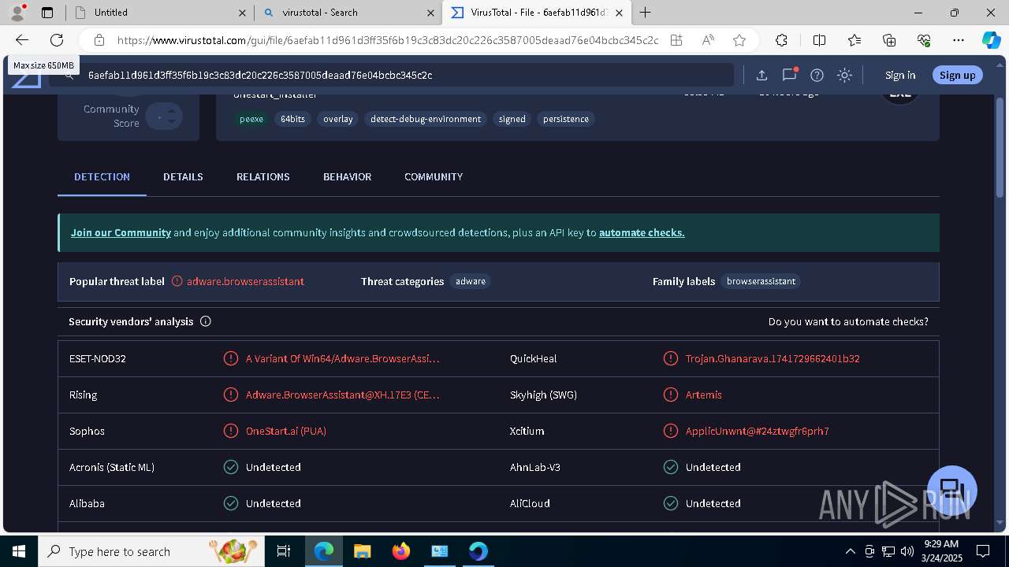Click 'Do you want to automate checks?'
The height and width of the screenshot is (567, 1009).
(848, 321)
